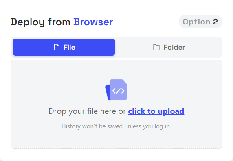Click the word Deploy in the title
This screenshot has height=161, width=233.
(27, 22)
